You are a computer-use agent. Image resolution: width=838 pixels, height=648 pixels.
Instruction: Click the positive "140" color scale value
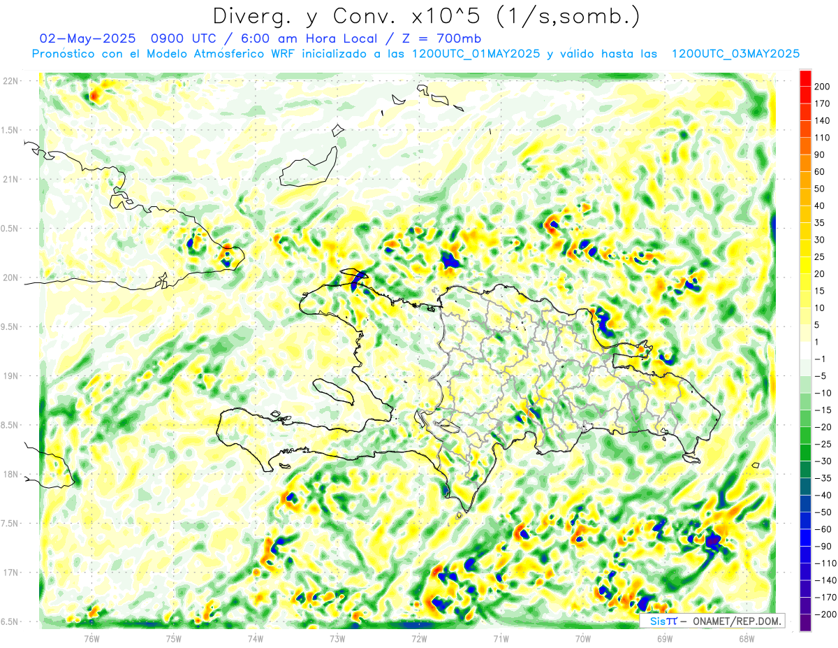(823, 121)
